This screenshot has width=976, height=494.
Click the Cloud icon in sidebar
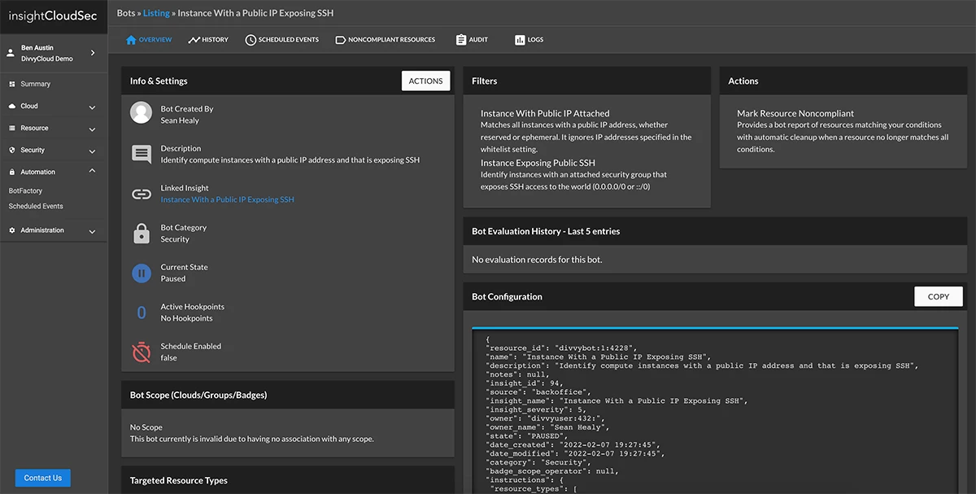[x=12, y=106]
